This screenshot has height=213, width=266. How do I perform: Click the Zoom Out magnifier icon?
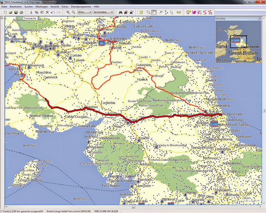coord(73,12)
